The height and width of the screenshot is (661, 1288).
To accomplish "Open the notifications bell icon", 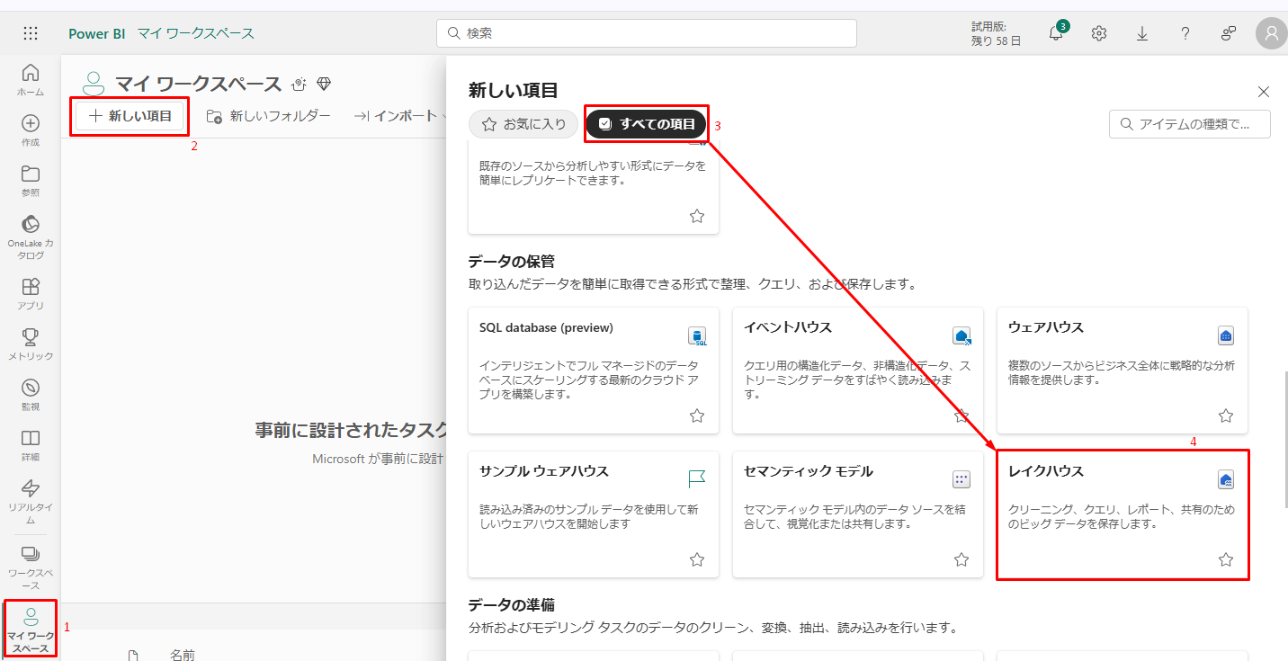I will tap(1057, 33).
